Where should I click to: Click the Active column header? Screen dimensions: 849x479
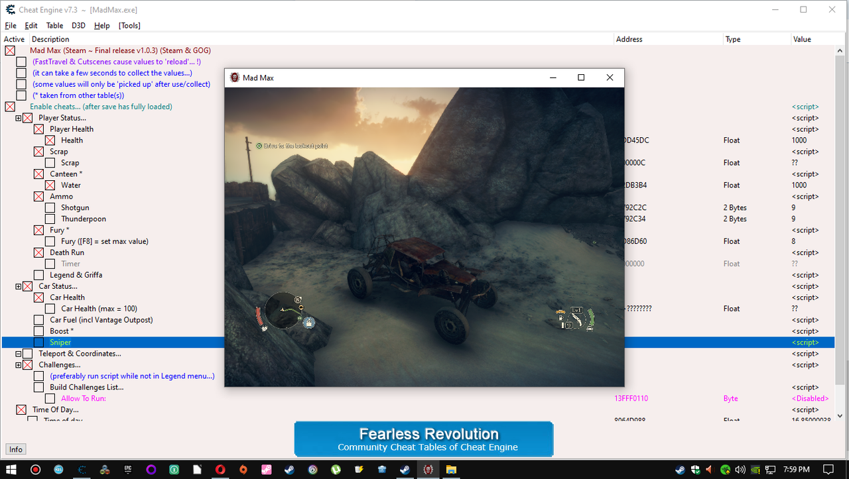(x=15, y=39)
